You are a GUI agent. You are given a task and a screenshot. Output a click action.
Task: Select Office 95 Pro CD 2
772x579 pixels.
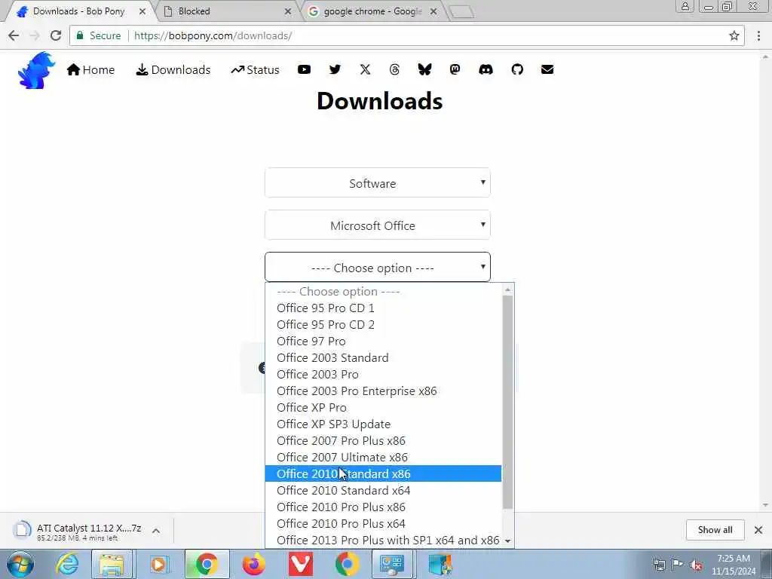pos(383,324)
